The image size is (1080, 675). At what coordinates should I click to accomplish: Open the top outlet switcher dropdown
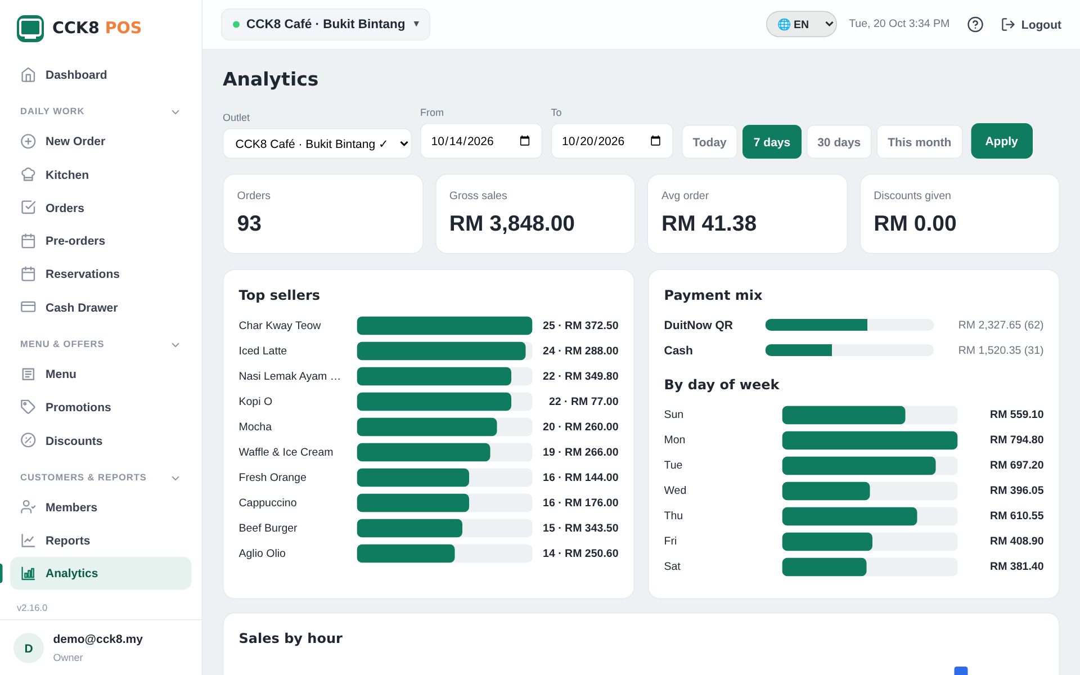coord(326,24)
